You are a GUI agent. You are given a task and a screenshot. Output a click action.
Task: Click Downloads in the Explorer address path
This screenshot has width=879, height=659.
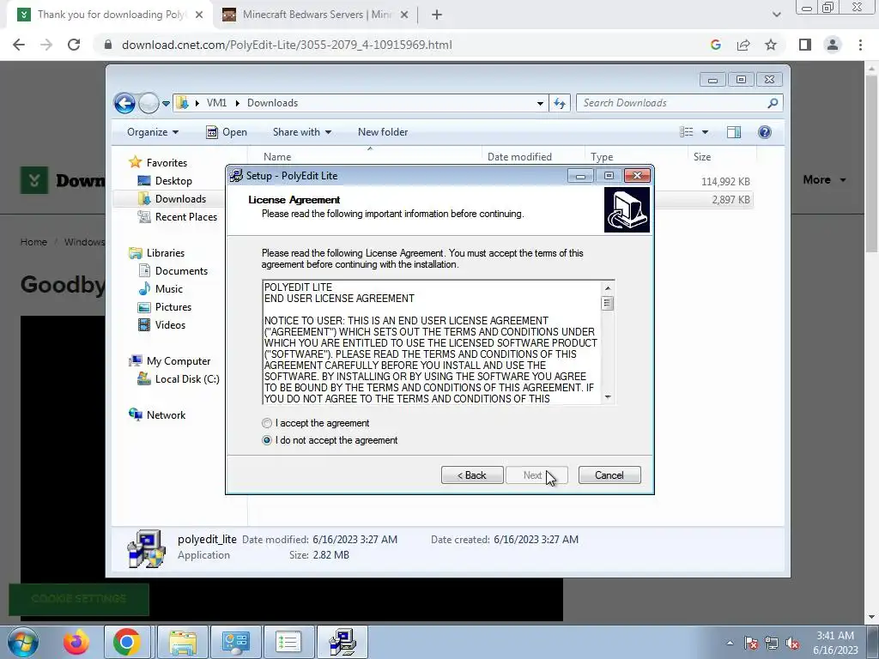coord(272,103)
